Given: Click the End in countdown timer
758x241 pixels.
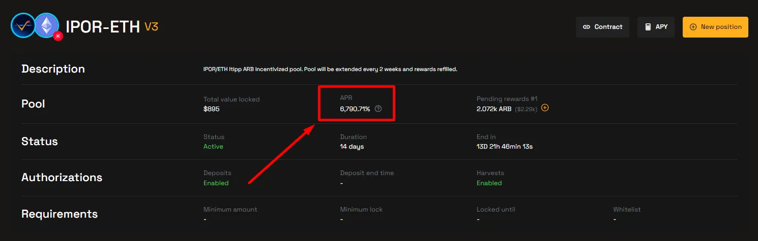Looking at the screenshot, I should pos(504,147).
